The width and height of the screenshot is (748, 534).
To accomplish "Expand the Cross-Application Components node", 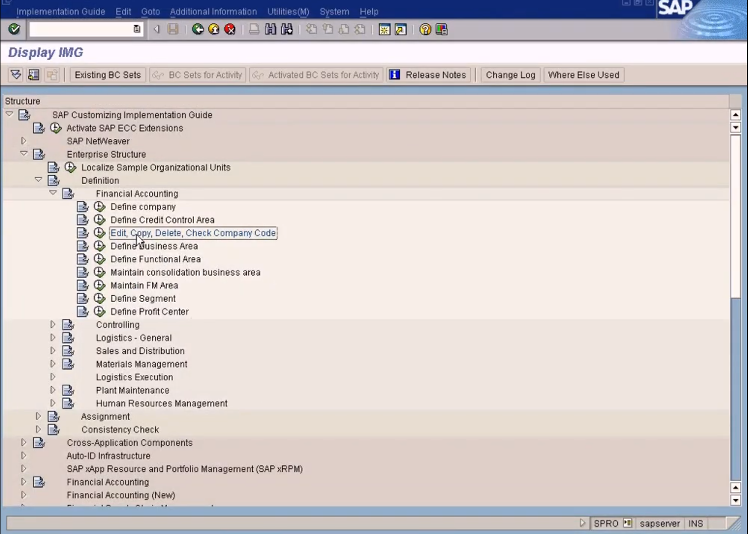I will (23, 442).
